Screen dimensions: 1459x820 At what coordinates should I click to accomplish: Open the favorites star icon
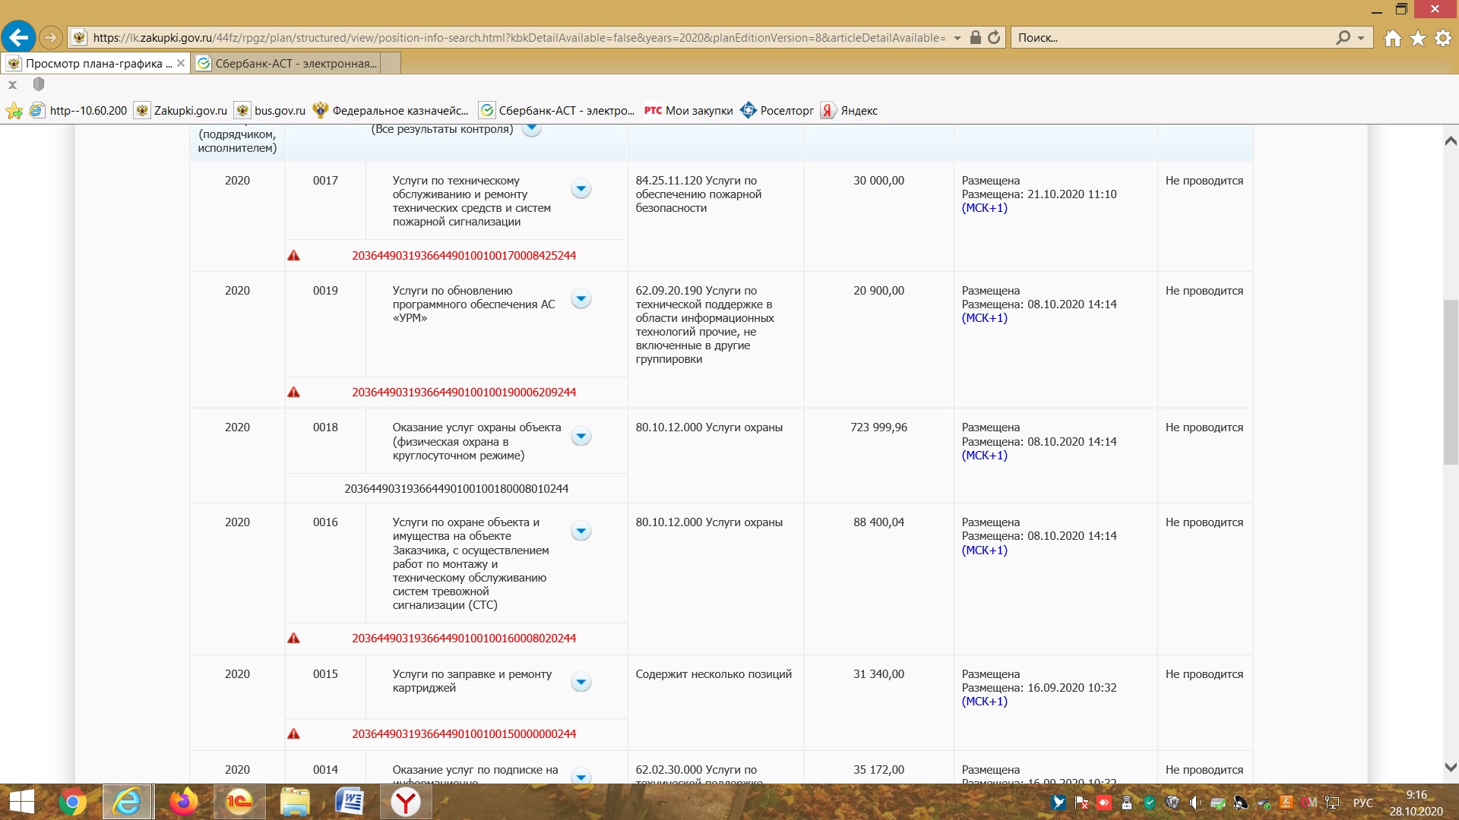1418,38
